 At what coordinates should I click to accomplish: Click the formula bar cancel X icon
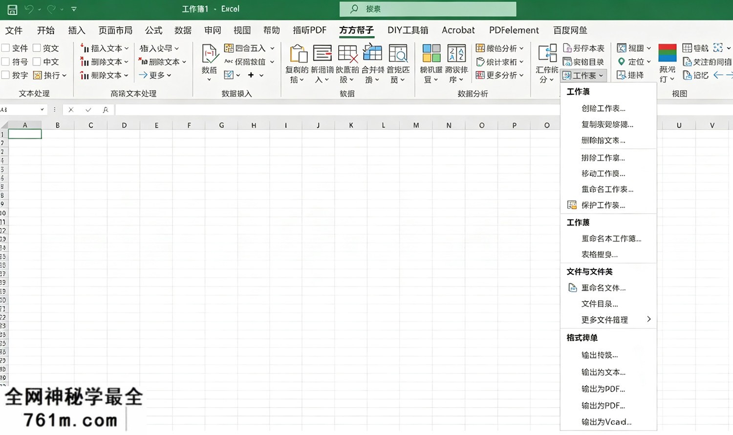coord(71,110)
